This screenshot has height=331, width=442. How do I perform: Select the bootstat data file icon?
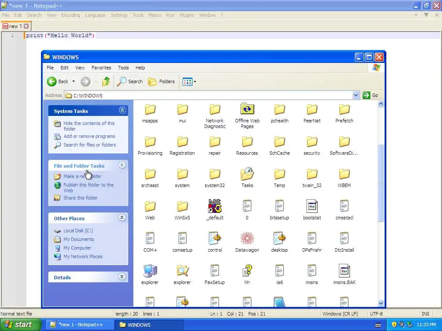pyautogui.click(x=312, y=206)
